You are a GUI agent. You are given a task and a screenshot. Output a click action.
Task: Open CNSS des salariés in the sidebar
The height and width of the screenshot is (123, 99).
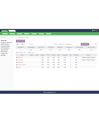point(5,48)
